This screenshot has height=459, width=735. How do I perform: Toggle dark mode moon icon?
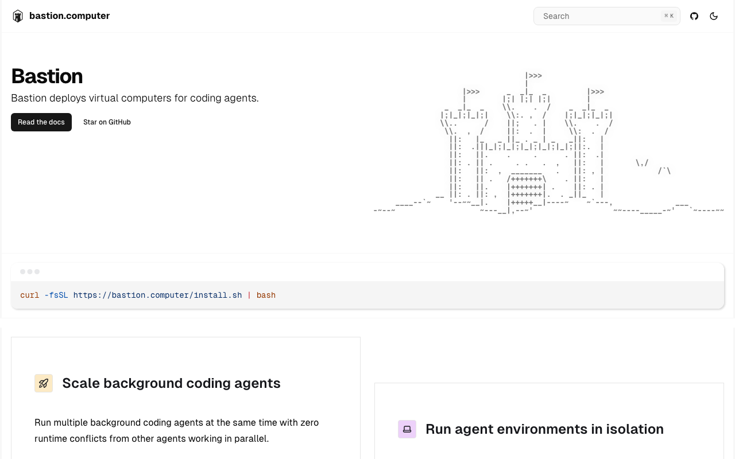tap(714, 16)
